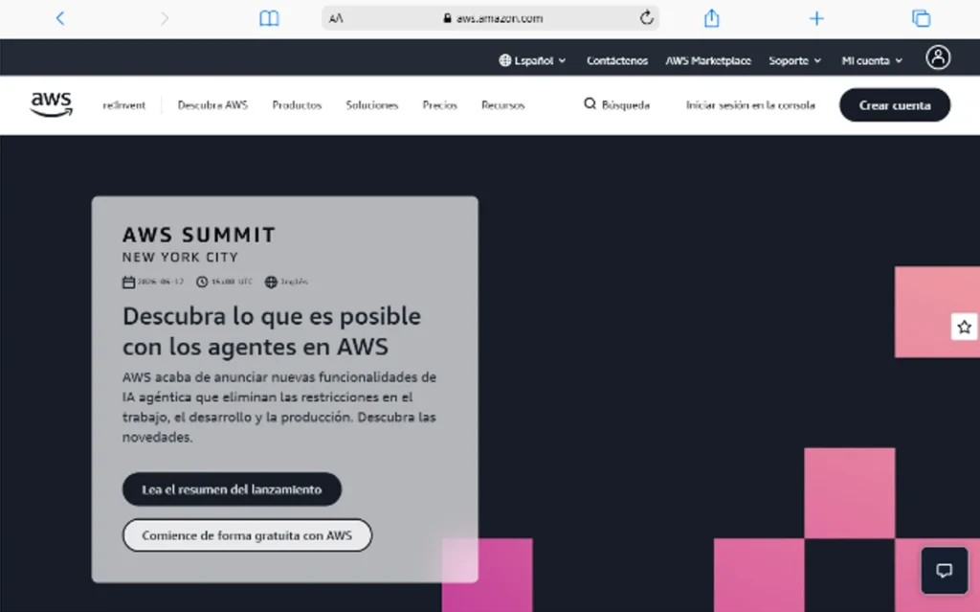Open the user profile avatar icon
The height and width of the screenshot is (612, 980).
[938, 57]
